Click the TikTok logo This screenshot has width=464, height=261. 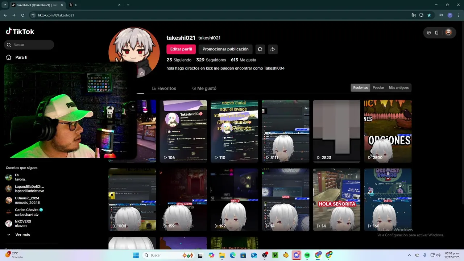(x=20, y=32)
